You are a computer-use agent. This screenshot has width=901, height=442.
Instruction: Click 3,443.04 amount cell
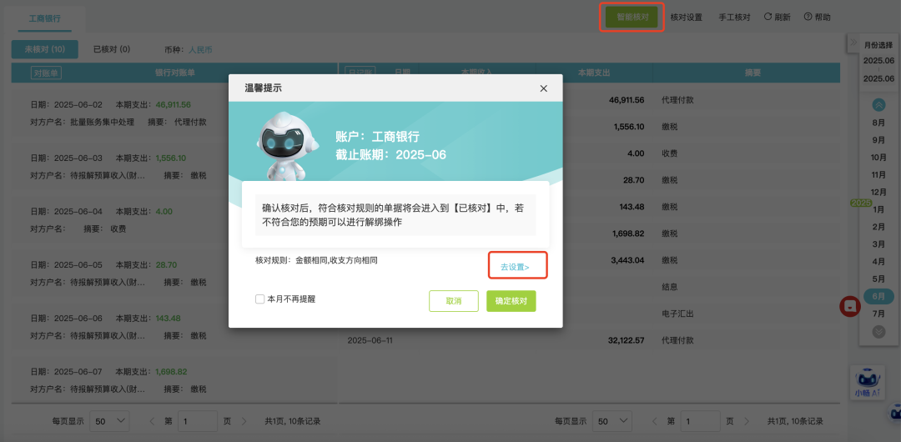[x=628, y=260]
